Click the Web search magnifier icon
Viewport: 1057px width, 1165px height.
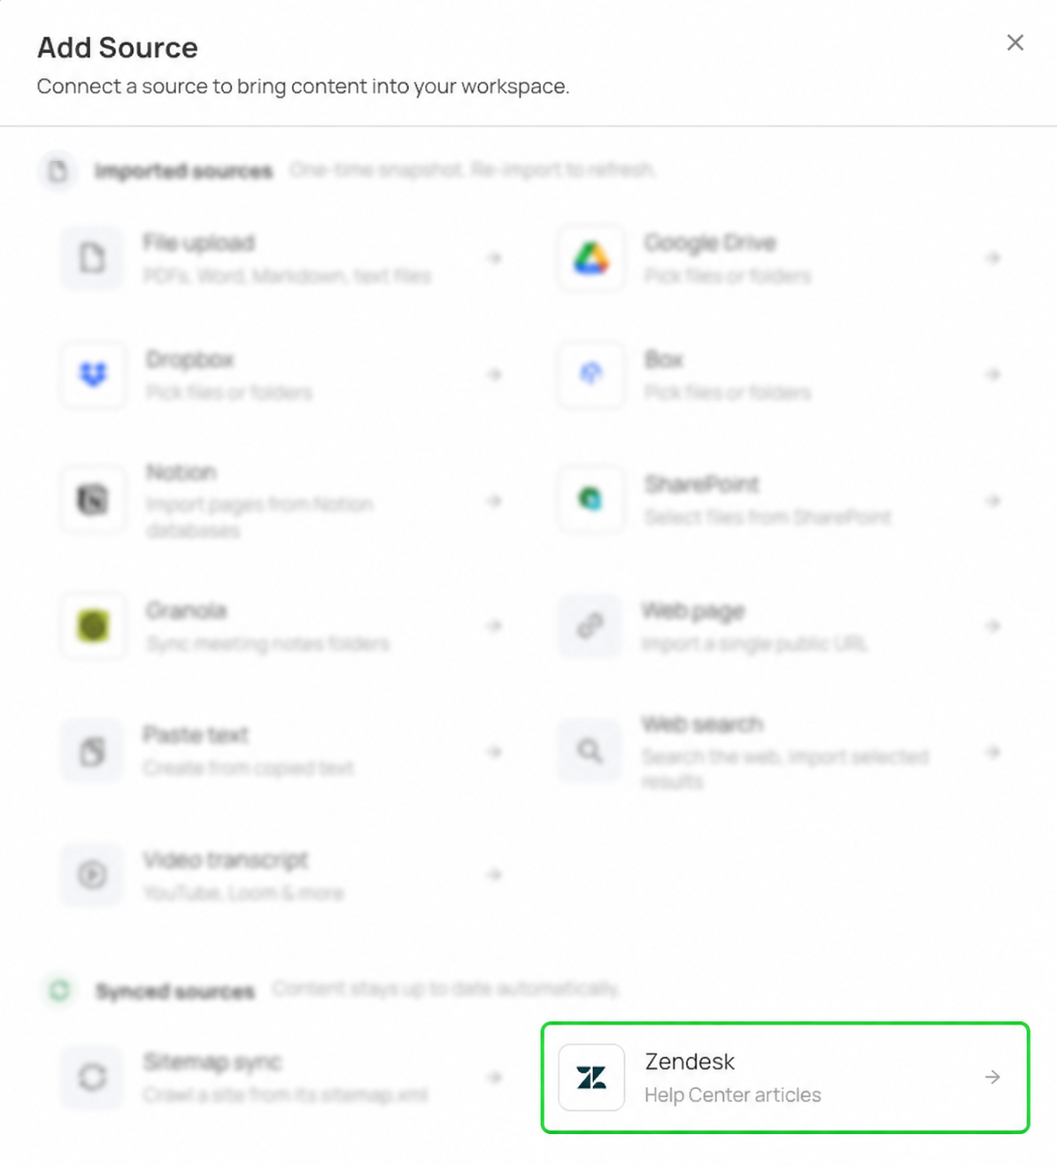(x=591, y=752)
